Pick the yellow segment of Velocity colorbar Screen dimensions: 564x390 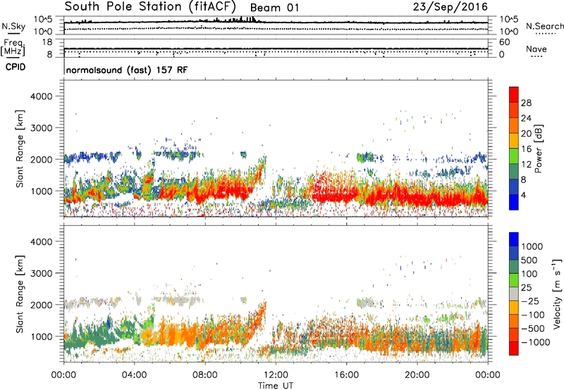coord(514,308)
